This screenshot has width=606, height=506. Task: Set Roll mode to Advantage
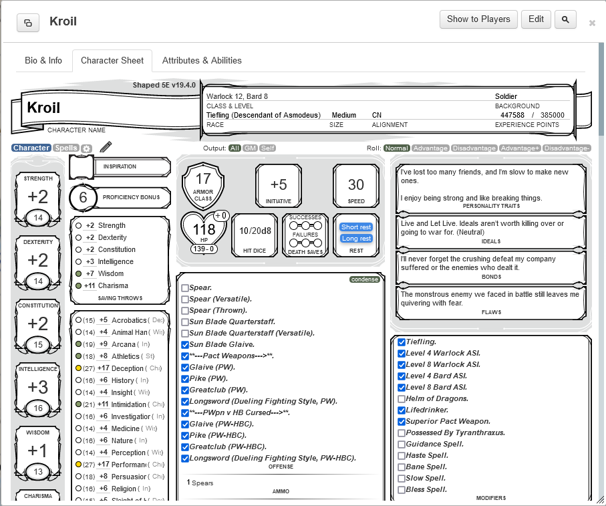(430, 148)
